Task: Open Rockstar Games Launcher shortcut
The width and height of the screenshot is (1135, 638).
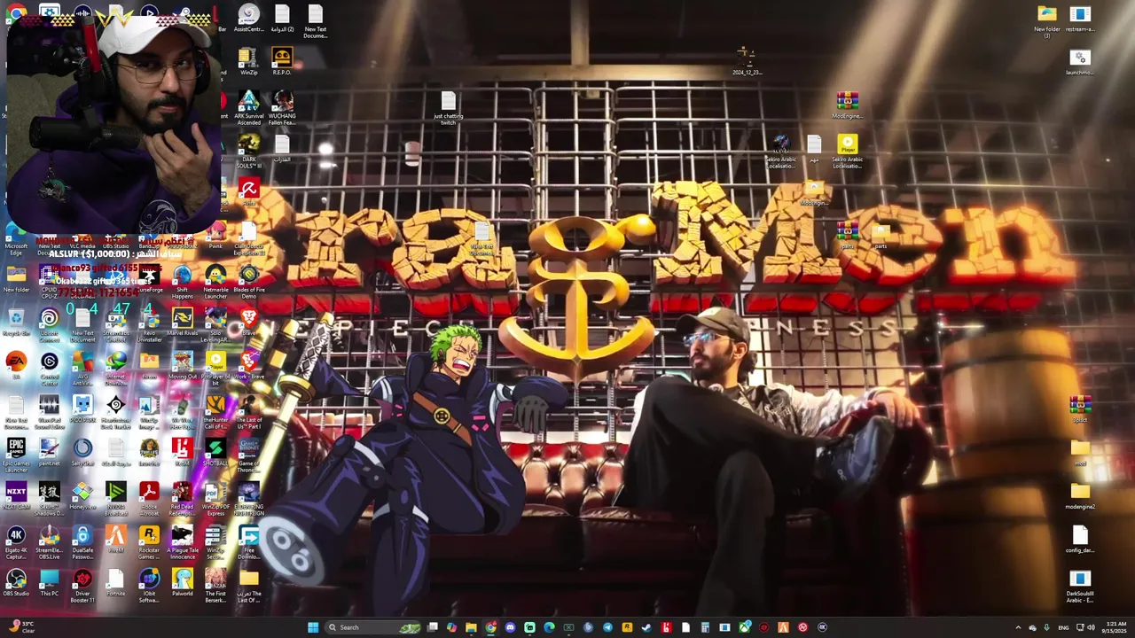Action: coord(149,541)
